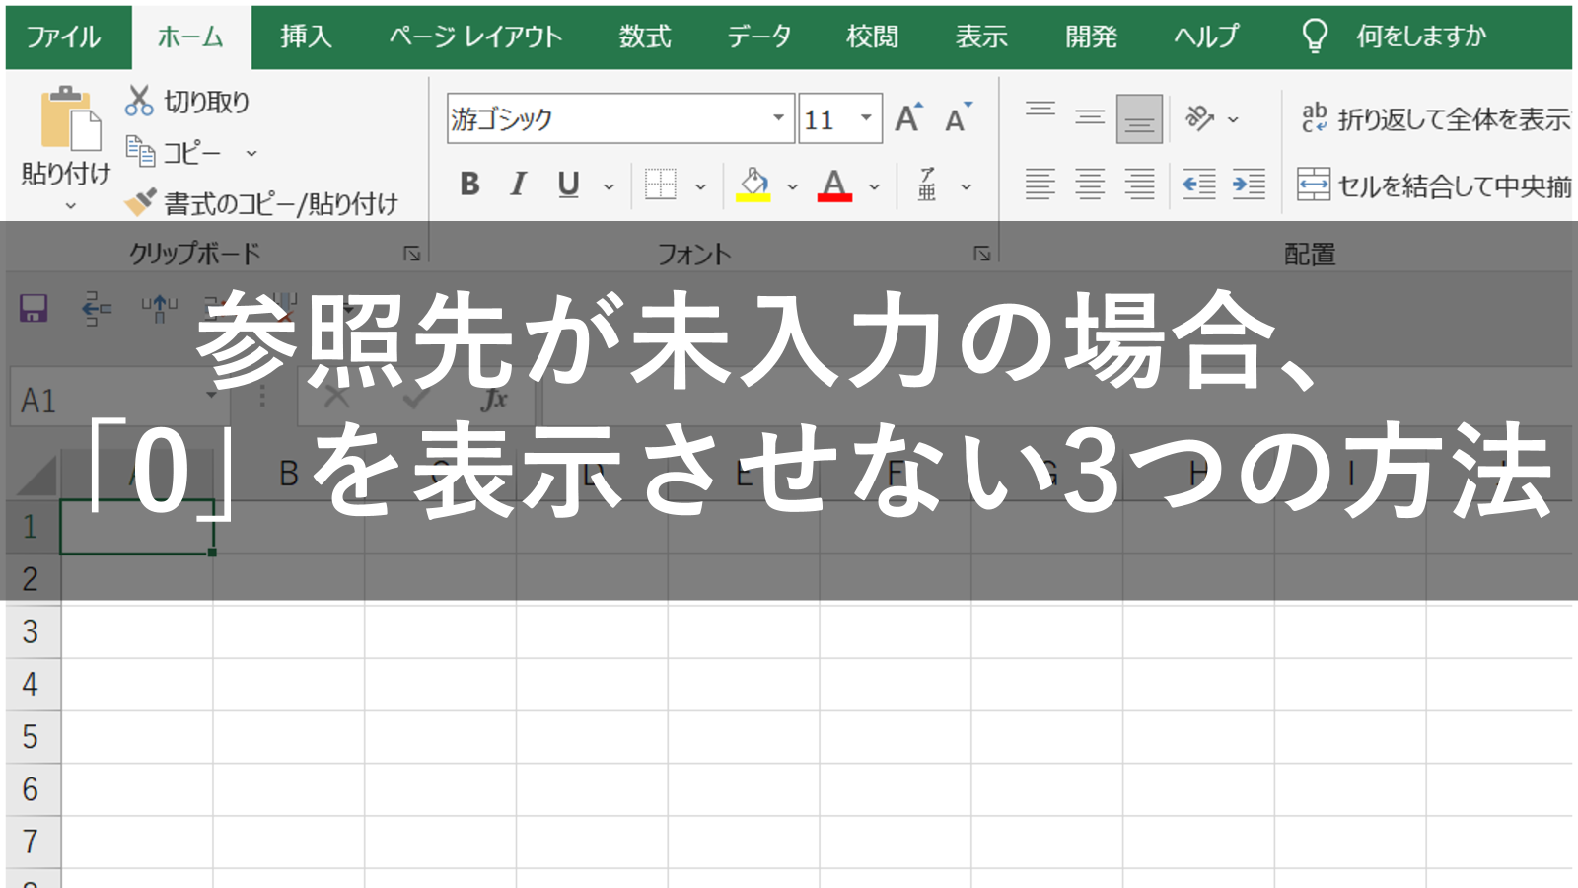Apply the red font color A
This screenshot has height=888, width=1578.
click(x=834, y=184)
